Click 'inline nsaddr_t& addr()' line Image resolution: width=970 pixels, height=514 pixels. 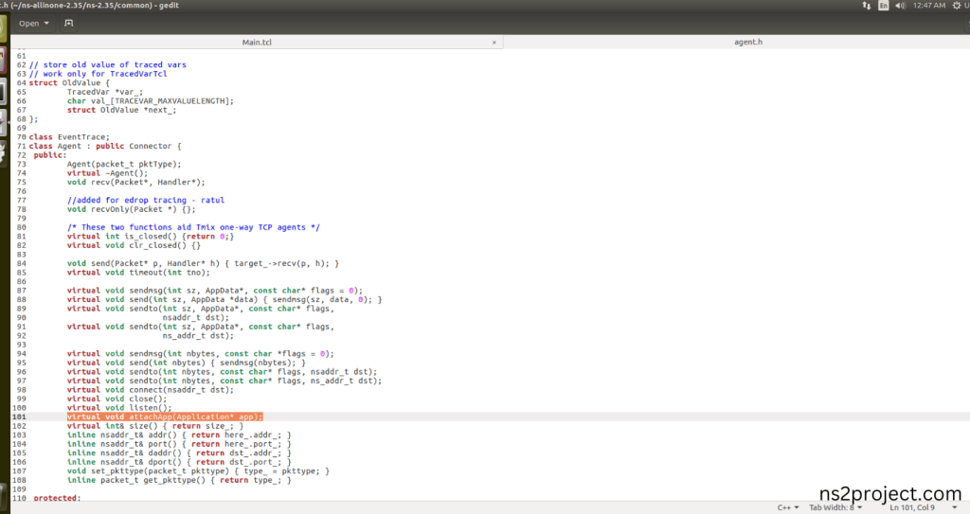179,435
